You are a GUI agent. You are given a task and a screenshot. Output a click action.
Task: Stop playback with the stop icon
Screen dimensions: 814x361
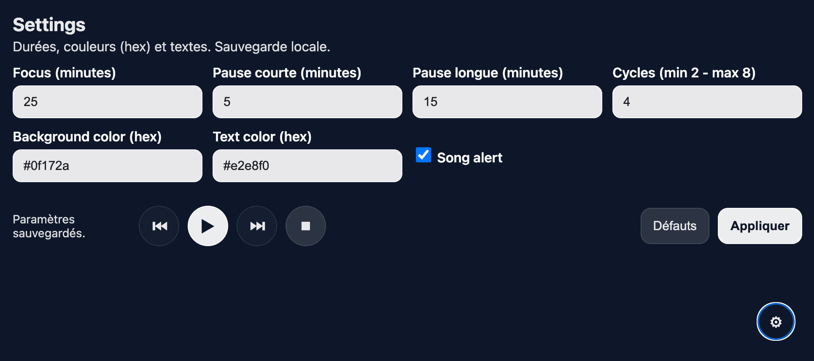[305, 226]
